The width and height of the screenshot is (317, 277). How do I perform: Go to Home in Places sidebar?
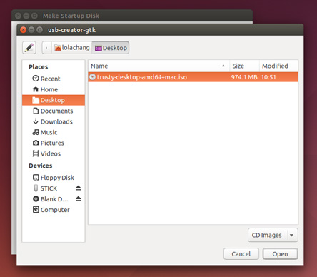point(54,89)
